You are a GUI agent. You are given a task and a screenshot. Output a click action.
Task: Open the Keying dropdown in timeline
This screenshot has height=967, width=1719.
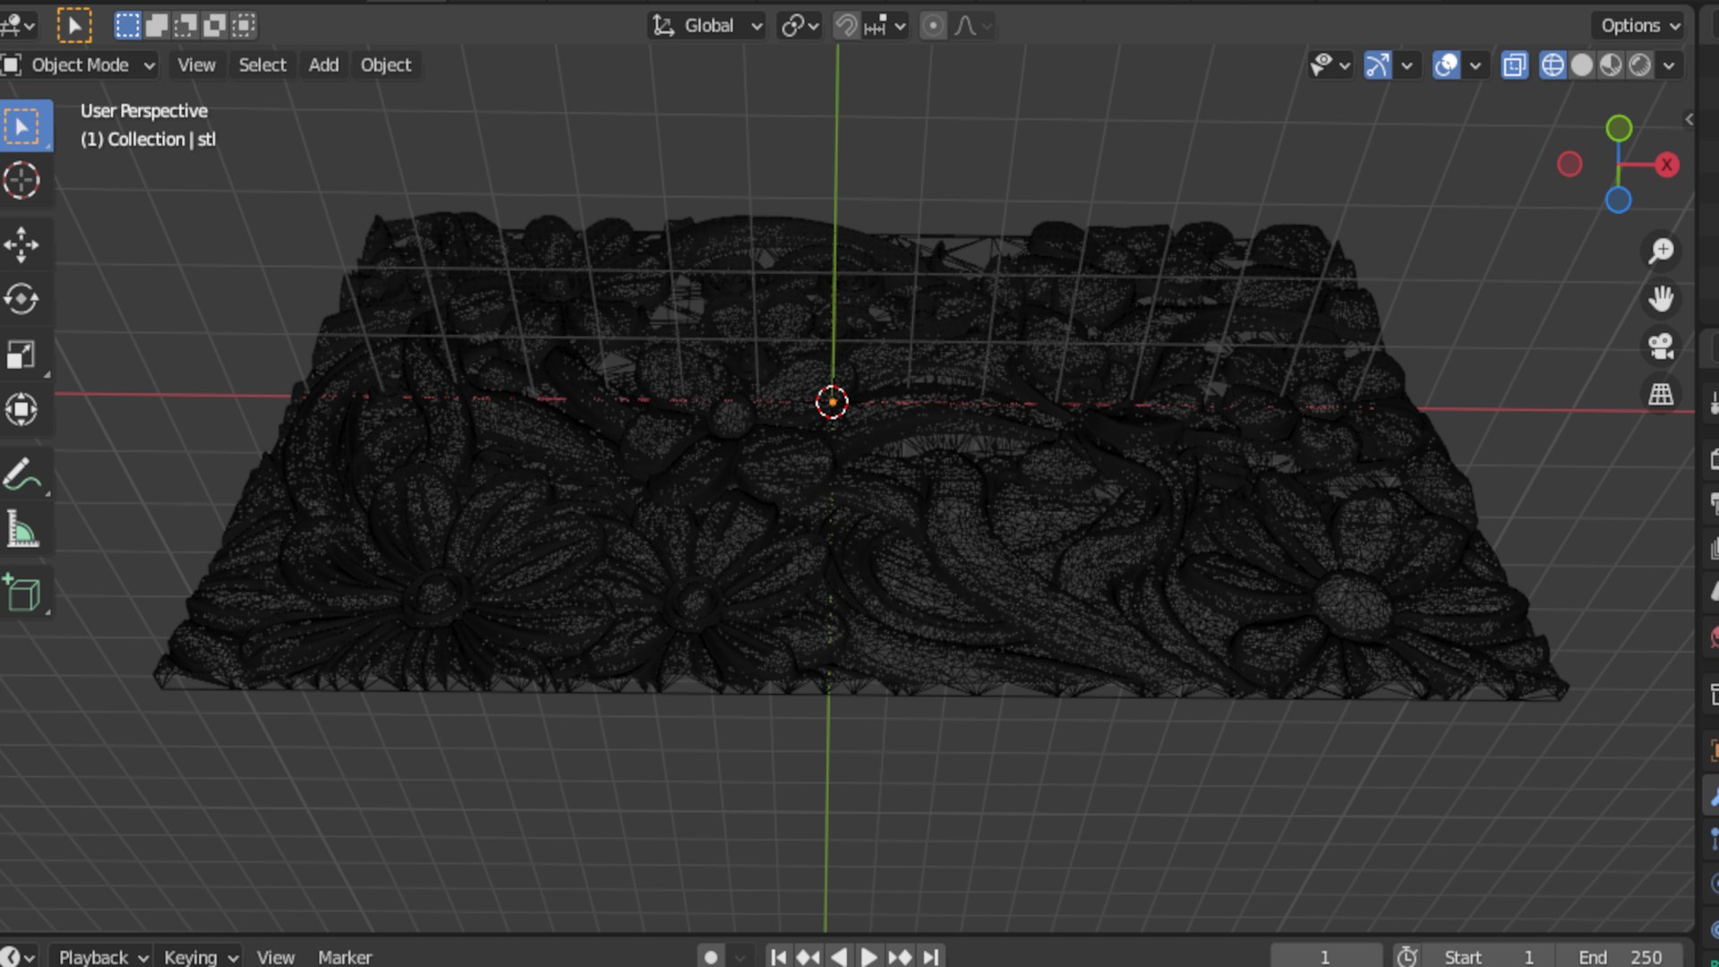200,956
